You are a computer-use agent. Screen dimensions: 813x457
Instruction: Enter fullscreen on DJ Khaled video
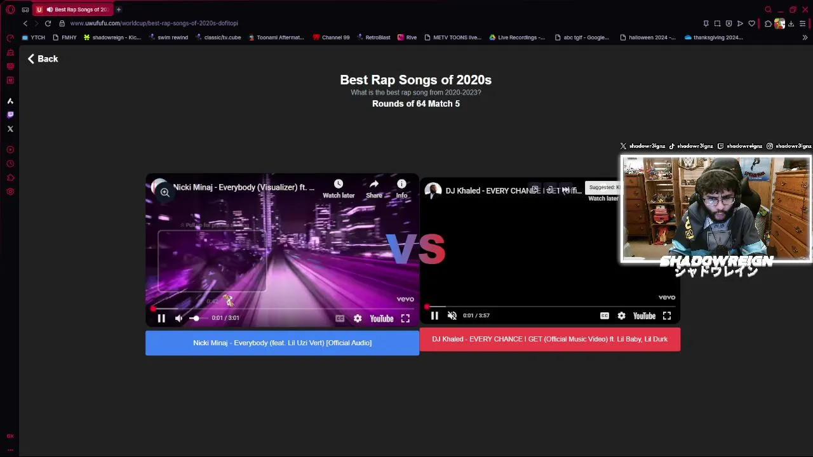click(667, 315)
